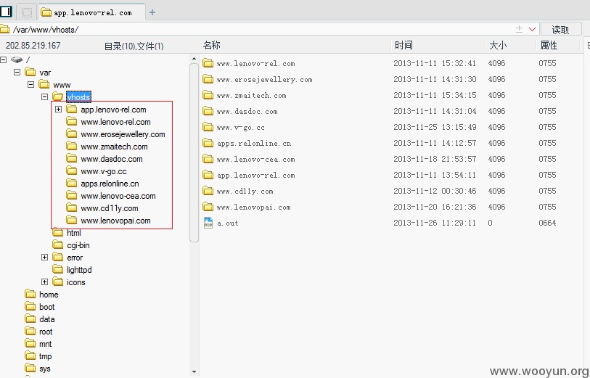Image resolution: width=590 pixels, height=378 pixels.
Task: Open a new tab with plus button
Action: tap(152, 12)
